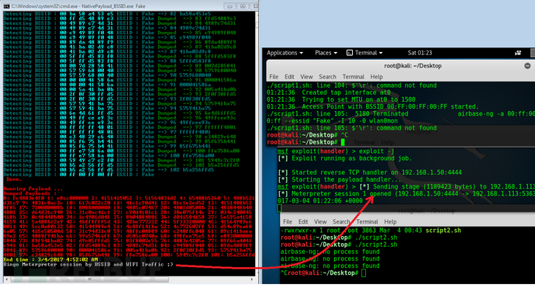Screen dimensions: 535x288
Task: Open the Applications menu in Kali panel
Action: [285, 53]
